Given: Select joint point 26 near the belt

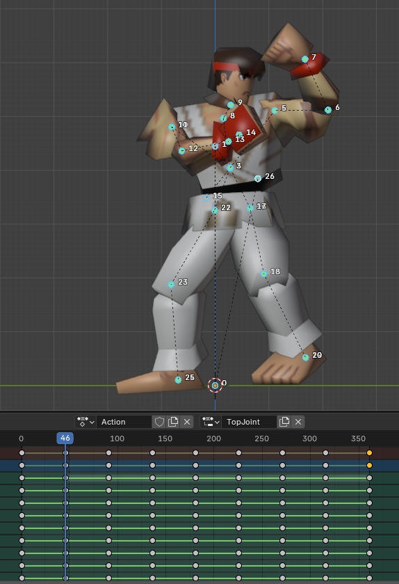Looking at the screenshot, I should pyautogui.click(x=258, y=179).
